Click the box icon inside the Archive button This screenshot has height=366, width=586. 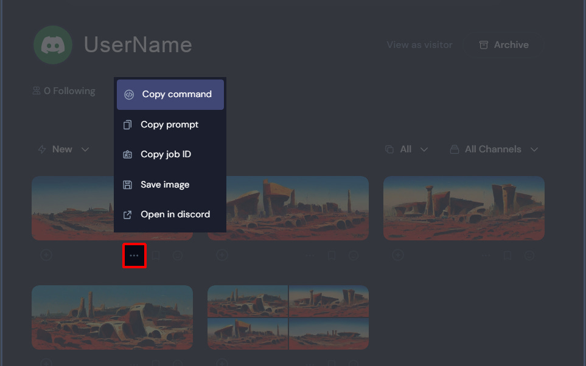484,45
